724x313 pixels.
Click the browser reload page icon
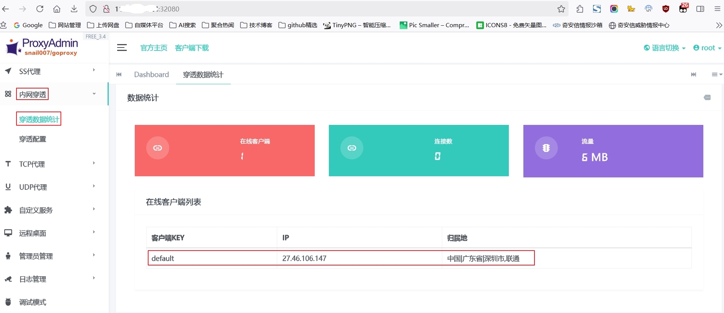pyautogui.click(x=40, y=9)
